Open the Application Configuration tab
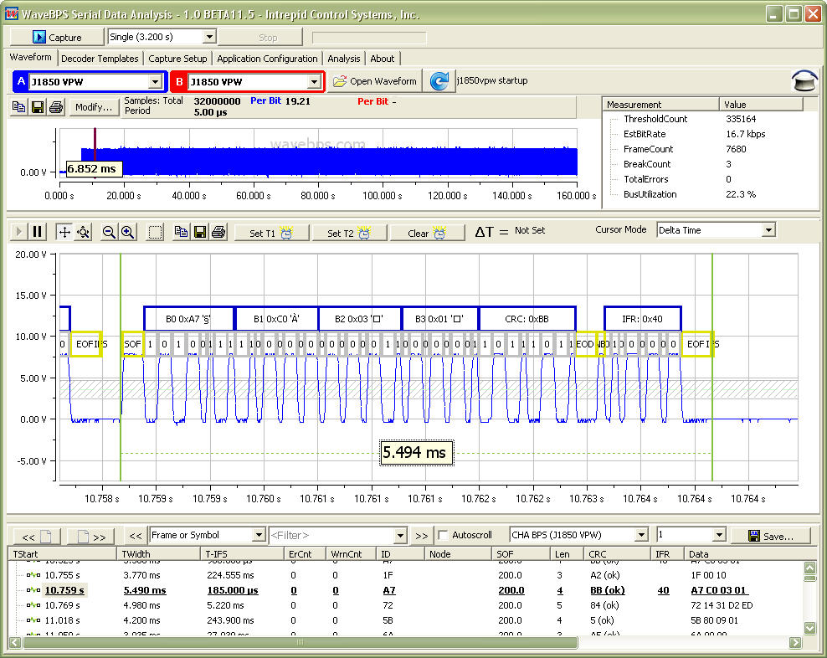This screenshot has height=658, width=827. tap(267, 59)
